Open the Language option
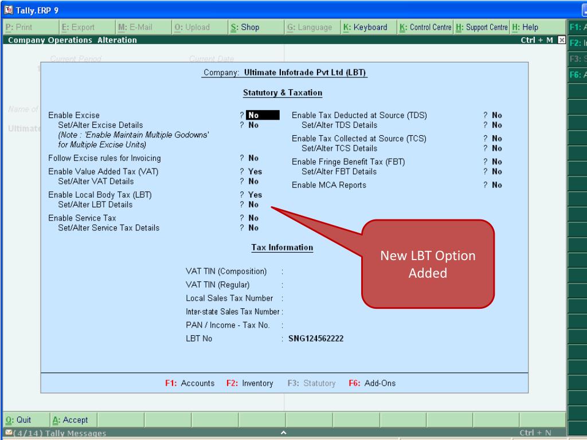This screenshot has height=440, width=587. click(x=312, y=27)
